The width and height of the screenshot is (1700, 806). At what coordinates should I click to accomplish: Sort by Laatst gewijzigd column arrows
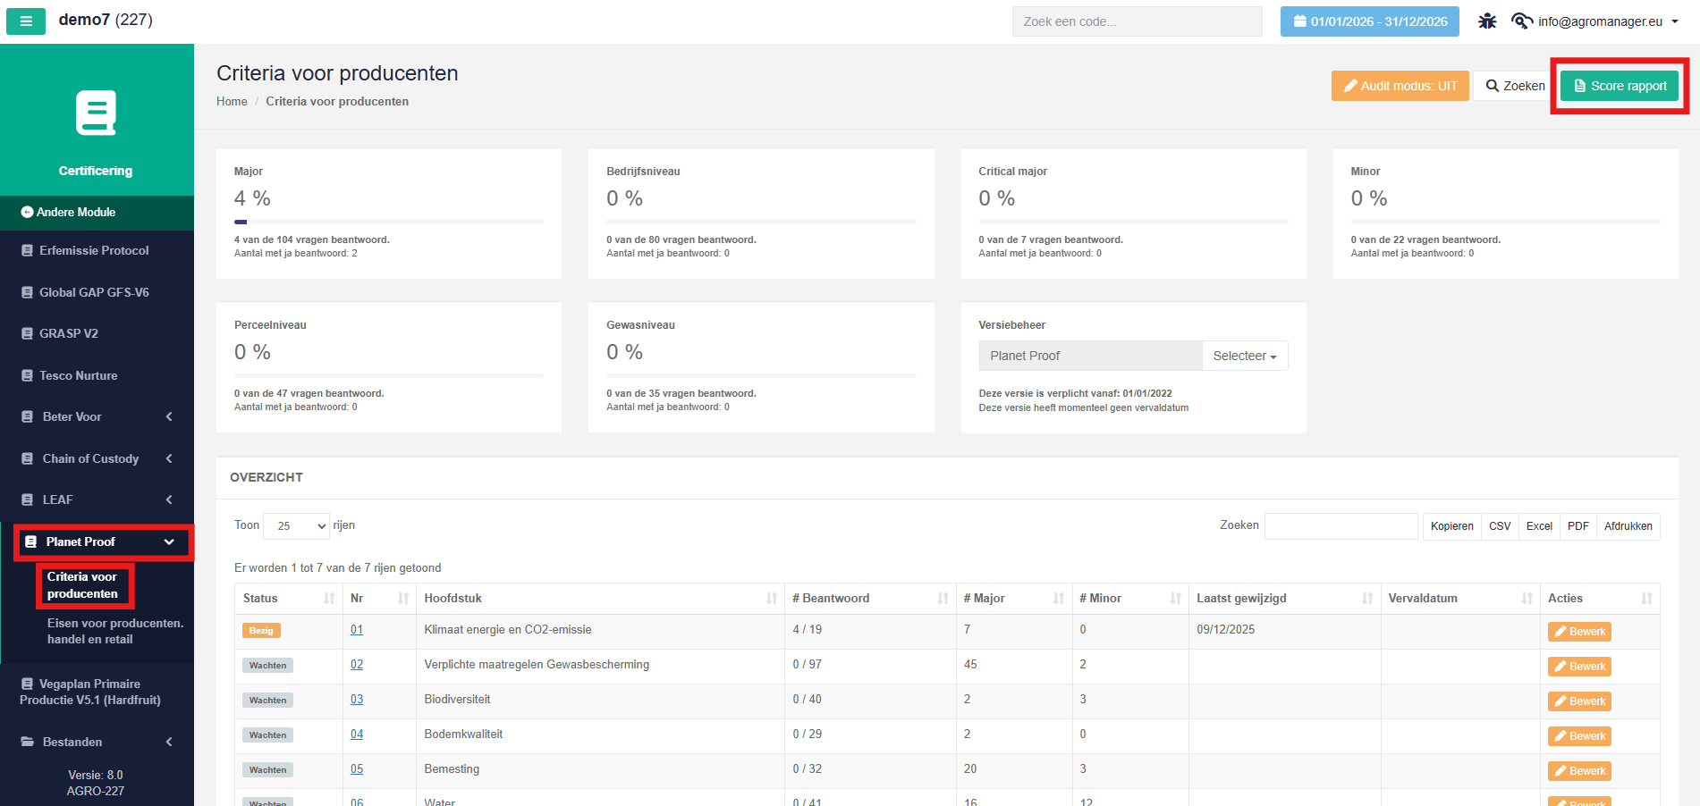click(1367, 599)
